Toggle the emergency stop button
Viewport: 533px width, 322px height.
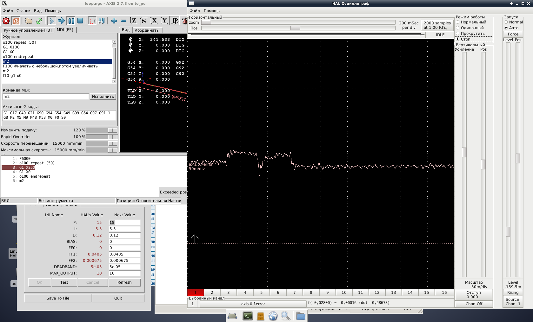(x=6, y=21)
